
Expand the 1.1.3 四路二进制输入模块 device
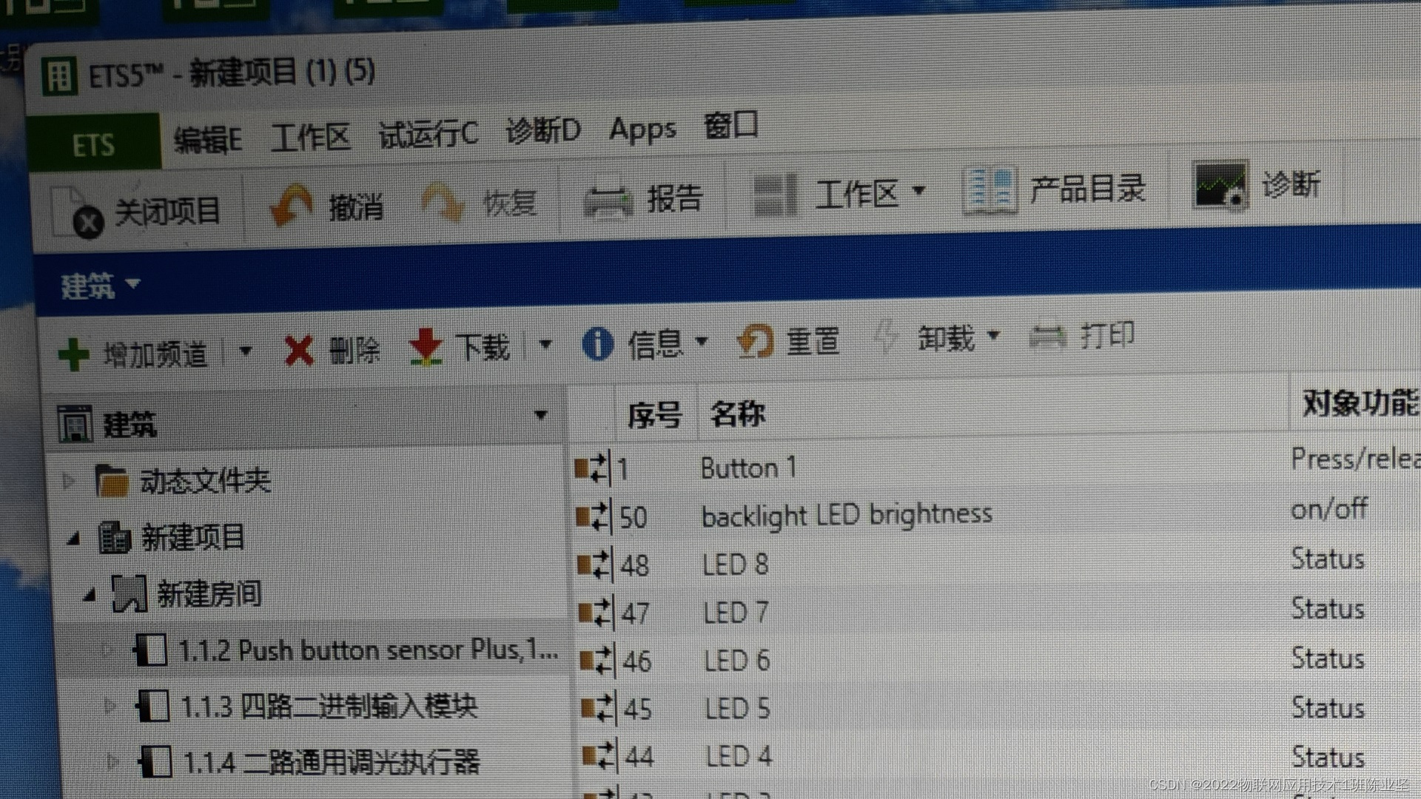tap(110, 706)
